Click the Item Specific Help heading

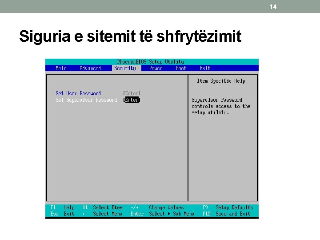pyautogui.click(x=221, y=81)
